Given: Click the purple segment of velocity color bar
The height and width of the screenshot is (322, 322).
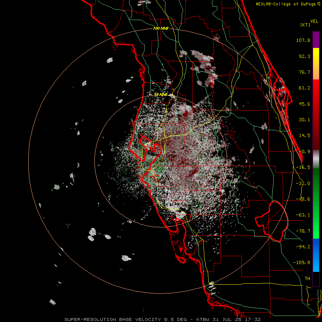Looking at the screenshot, I should pyautogui.click(x=316, y=40).
